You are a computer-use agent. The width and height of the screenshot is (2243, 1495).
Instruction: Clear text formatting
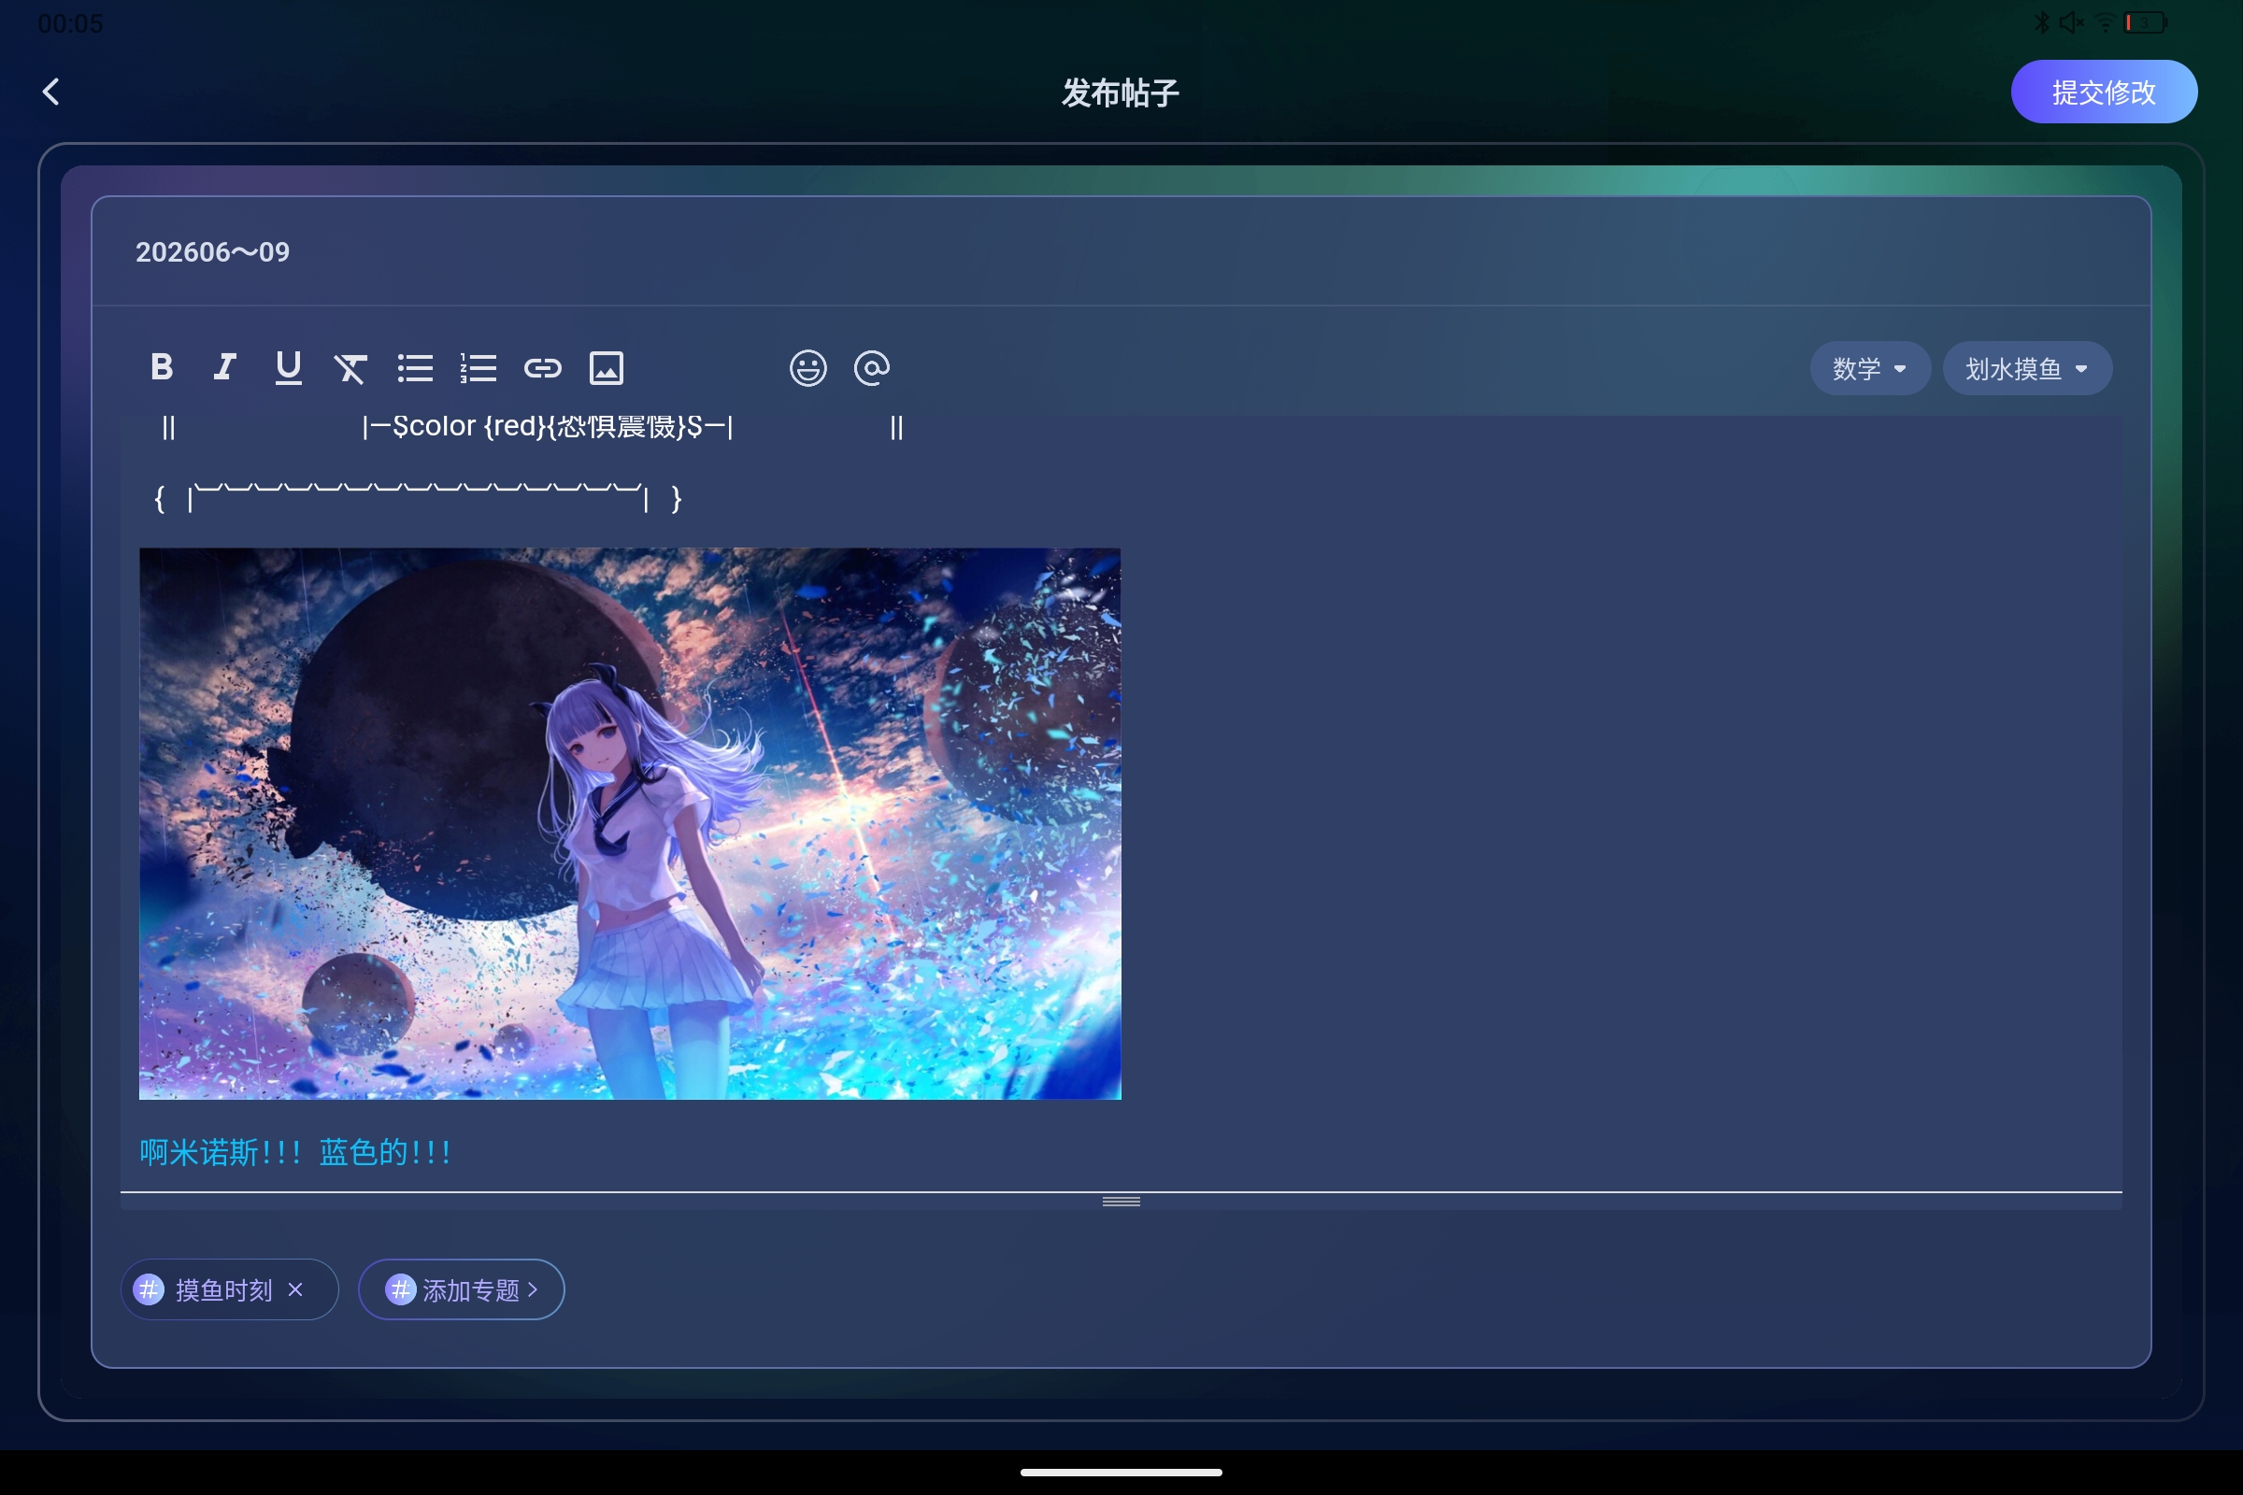pos(351,368)
